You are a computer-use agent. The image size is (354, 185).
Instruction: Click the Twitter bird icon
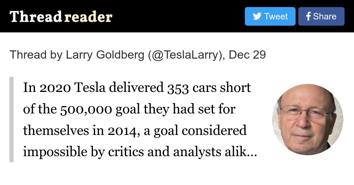coord(257,16)
